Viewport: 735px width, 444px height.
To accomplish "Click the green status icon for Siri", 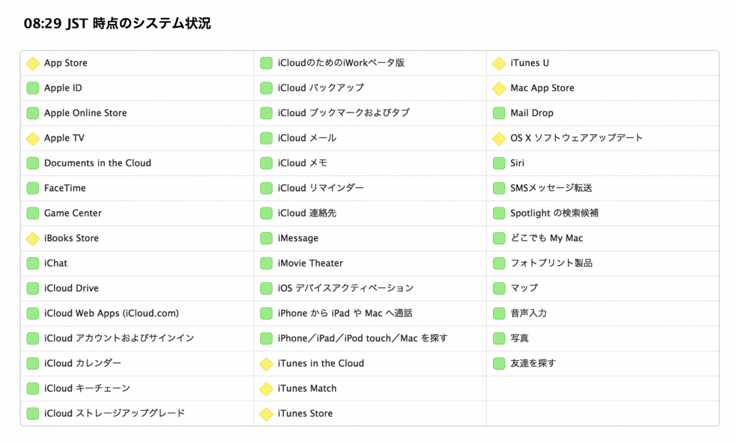I will pyautogui.click(x=499, y=164).
